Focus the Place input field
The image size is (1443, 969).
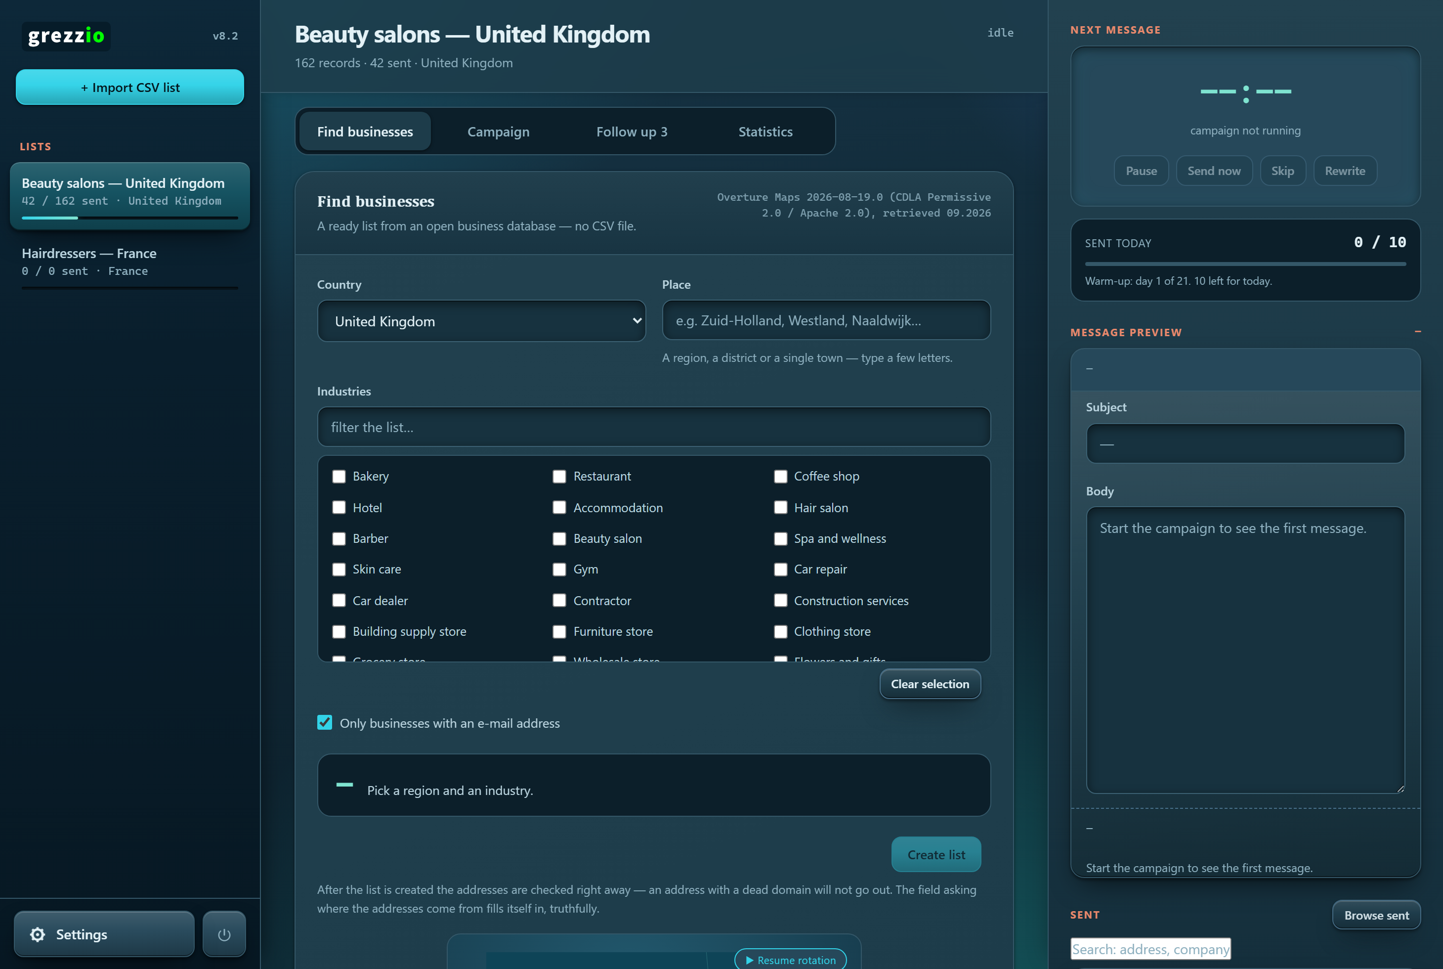click(826, 320)
